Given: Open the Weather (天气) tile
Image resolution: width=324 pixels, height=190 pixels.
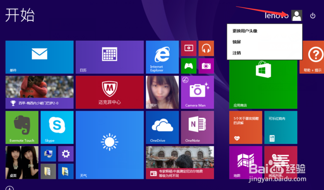Looking at the screenshot, I should (110, 145).
